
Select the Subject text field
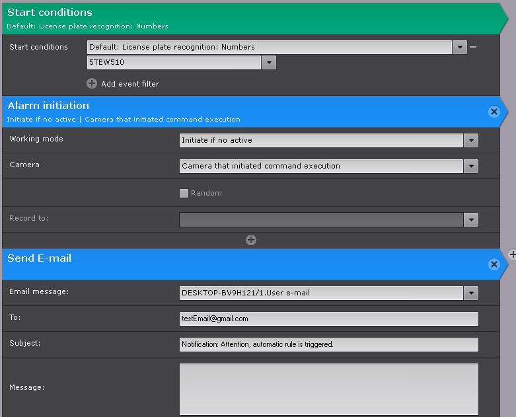(x=328, y=344)
